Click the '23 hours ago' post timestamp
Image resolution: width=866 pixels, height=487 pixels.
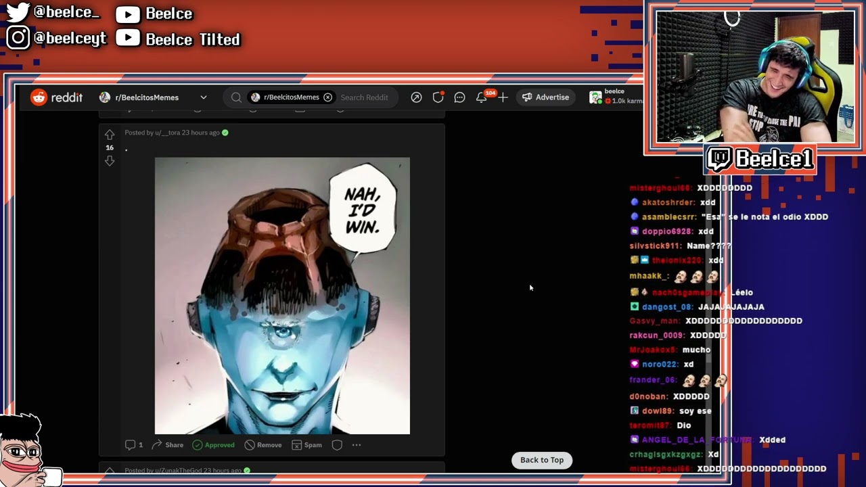pos(200,133)
